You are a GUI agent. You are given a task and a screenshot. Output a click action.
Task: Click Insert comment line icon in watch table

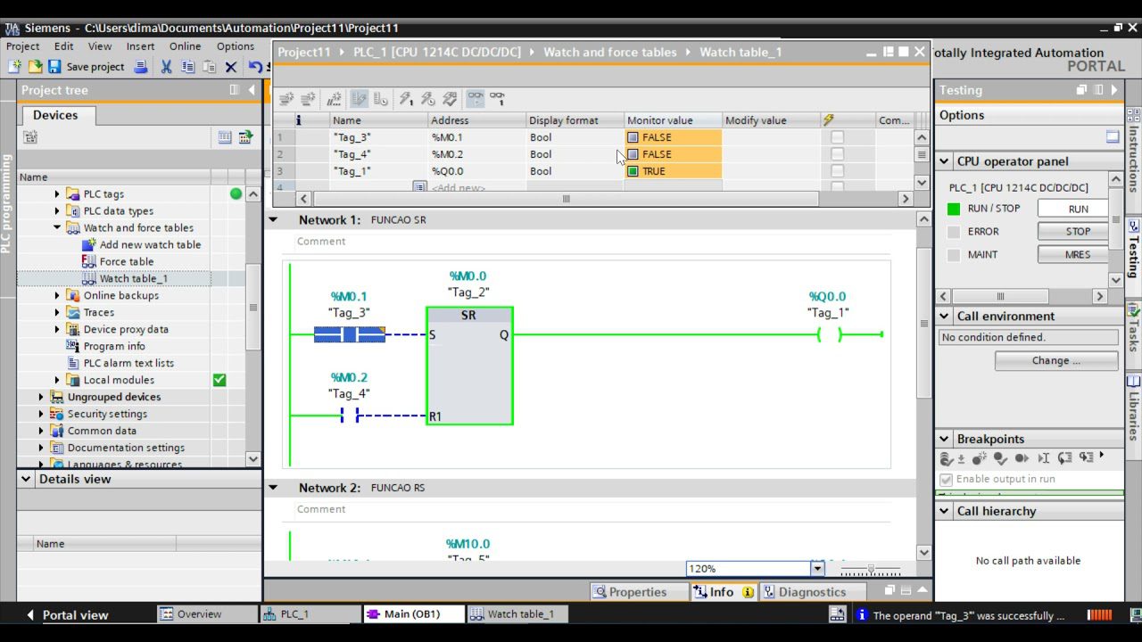(x=334, y=99)
